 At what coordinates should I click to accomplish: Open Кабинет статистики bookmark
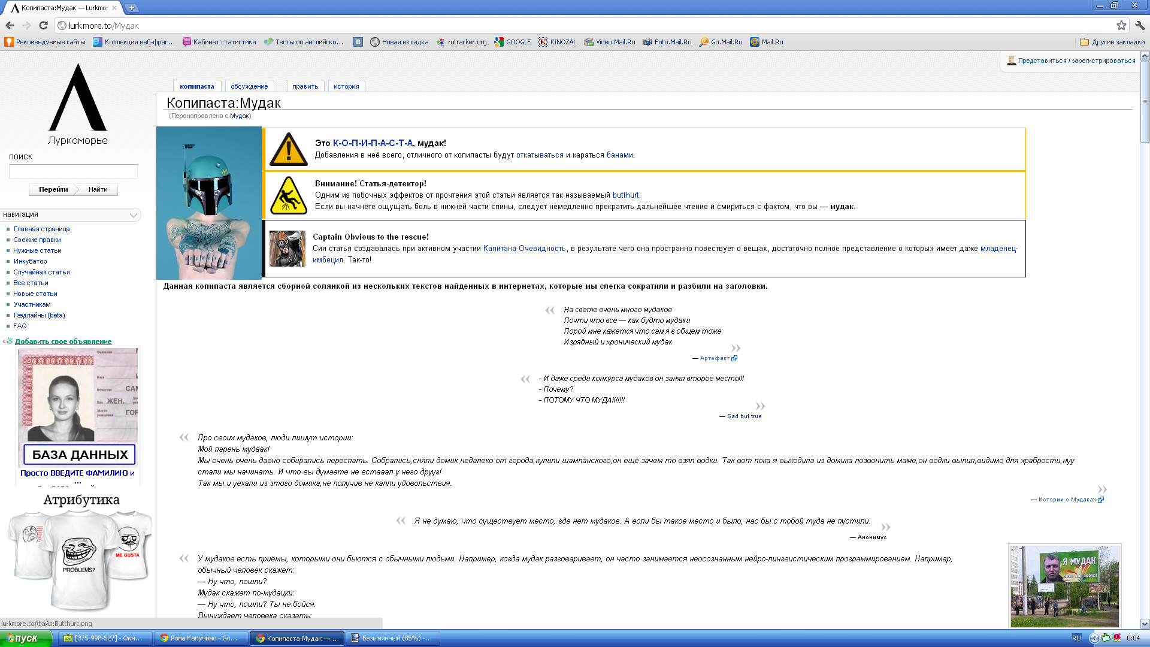point(219,42)
